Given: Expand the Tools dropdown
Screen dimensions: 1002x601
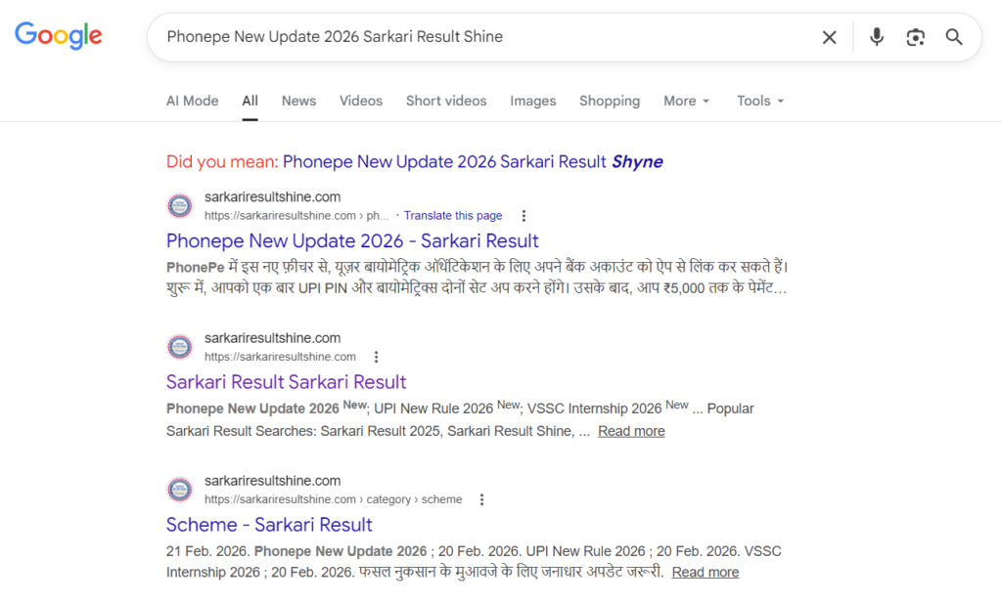Looking at the screenshot, I should 760,101.
